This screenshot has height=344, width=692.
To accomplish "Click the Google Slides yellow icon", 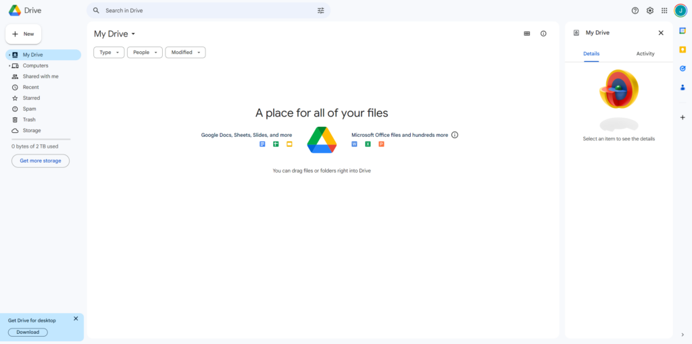I will click(x=289, y=144).
